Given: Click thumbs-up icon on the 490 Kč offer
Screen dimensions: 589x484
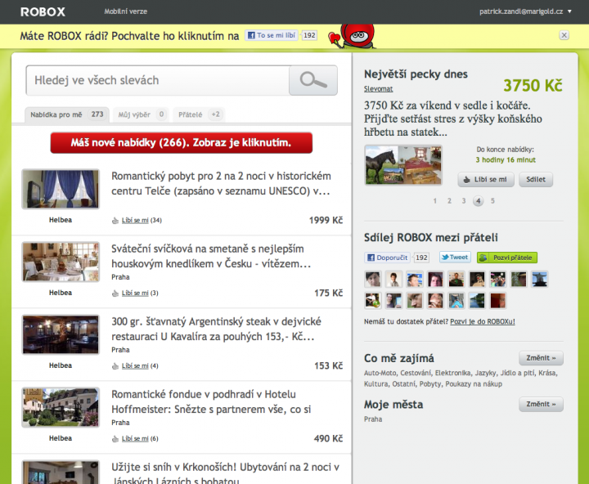Looking at the screenshot, I should [115, 439].
